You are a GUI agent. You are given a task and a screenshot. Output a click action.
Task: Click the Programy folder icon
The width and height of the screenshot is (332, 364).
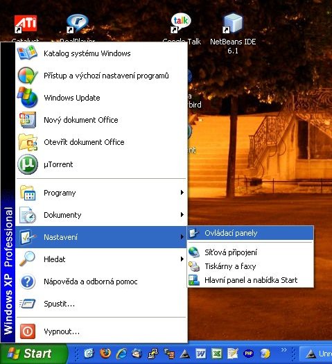coord(28,193)
